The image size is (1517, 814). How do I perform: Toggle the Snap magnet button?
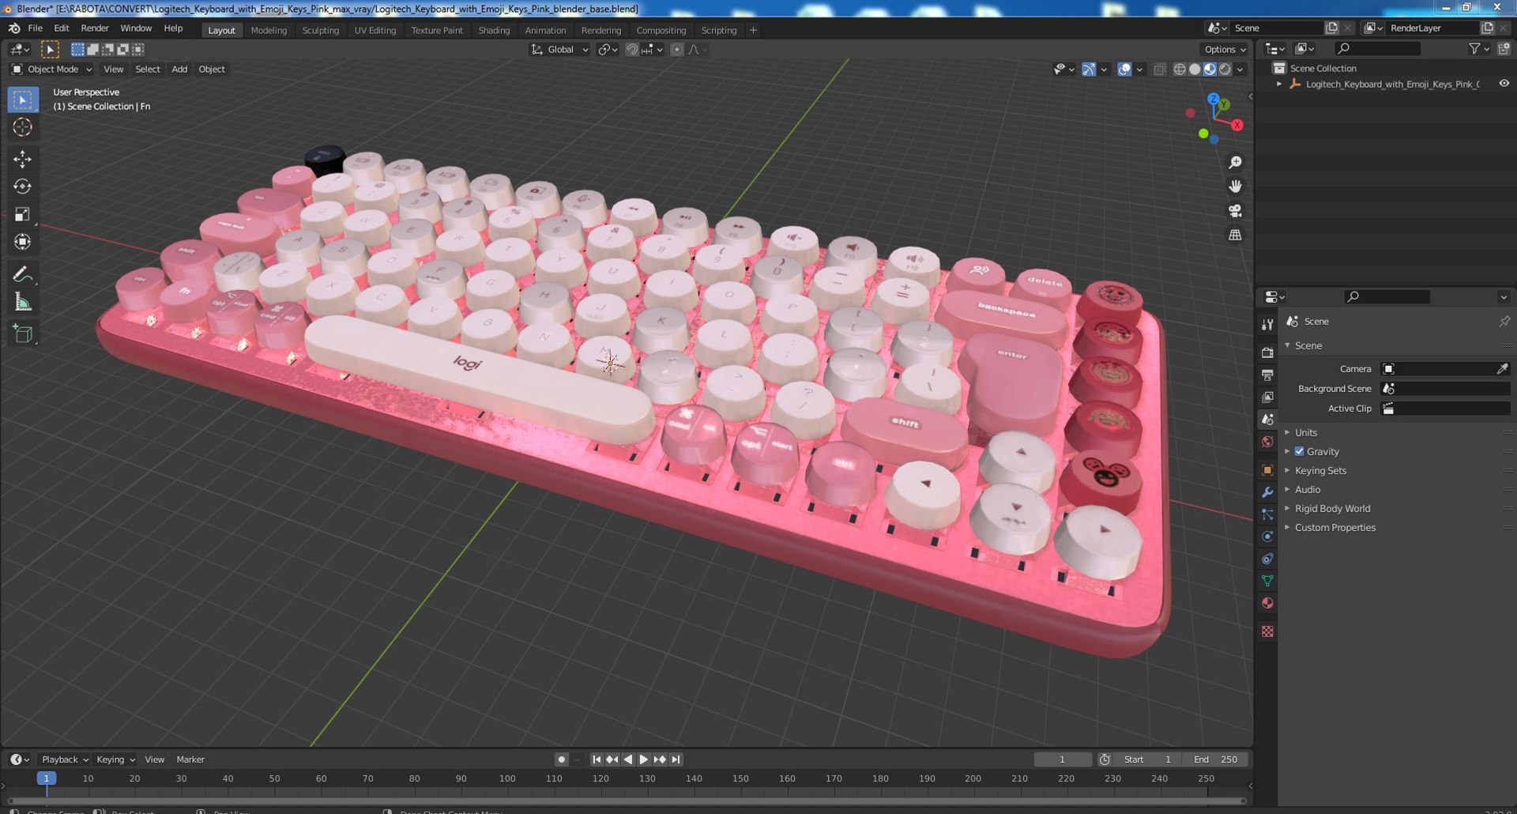tap(631, 50)
